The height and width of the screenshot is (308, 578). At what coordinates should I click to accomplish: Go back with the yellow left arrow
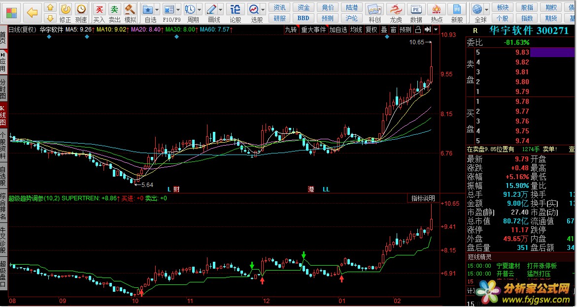(x=33, y=12)
